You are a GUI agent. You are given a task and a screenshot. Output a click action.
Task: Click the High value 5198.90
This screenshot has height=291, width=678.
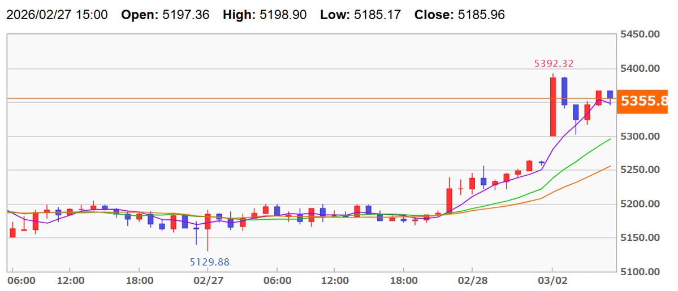[x=283, y=15]
